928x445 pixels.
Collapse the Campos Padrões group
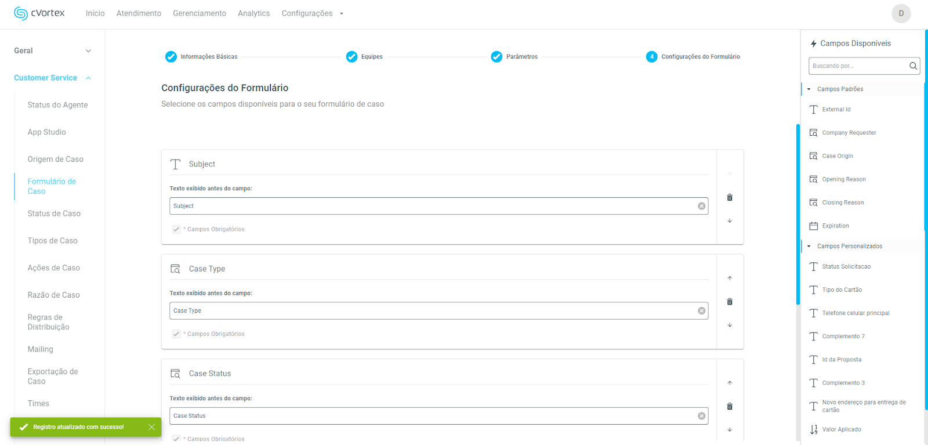coord(809,89)
